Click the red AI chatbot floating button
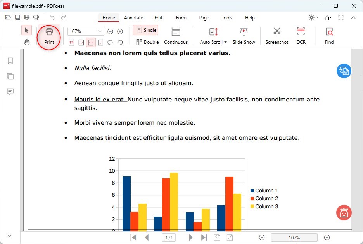 [344, 213]
